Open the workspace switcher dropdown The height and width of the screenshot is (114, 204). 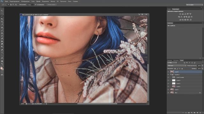point(194,5)
